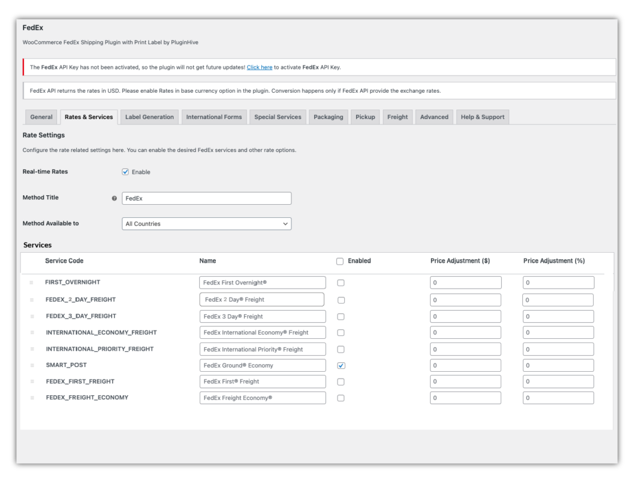Edit the FedEx 3 Day Freight name field
This screenshot has width=635, height=479.
pos(263,317)
